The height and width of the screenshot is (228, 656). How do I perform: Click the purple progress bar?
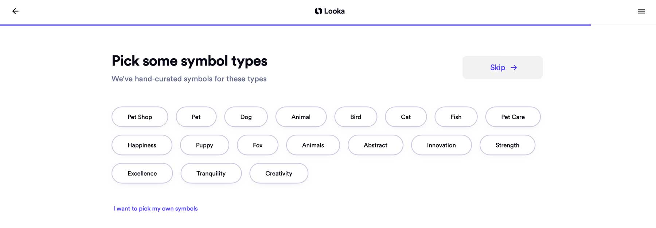click(292, 25)
